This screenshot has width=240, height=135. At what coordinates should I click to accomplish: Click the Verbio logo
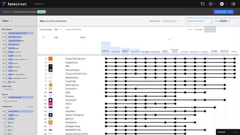click(50, 104)
